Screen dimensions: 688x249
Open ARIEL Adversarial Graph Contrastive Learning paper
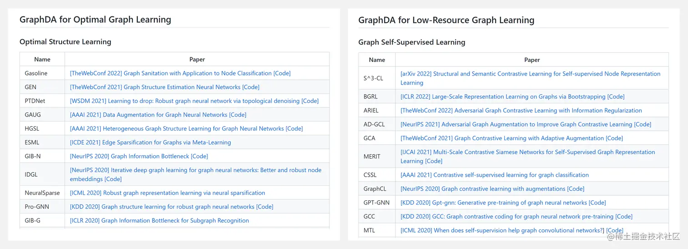coord(521,111)
